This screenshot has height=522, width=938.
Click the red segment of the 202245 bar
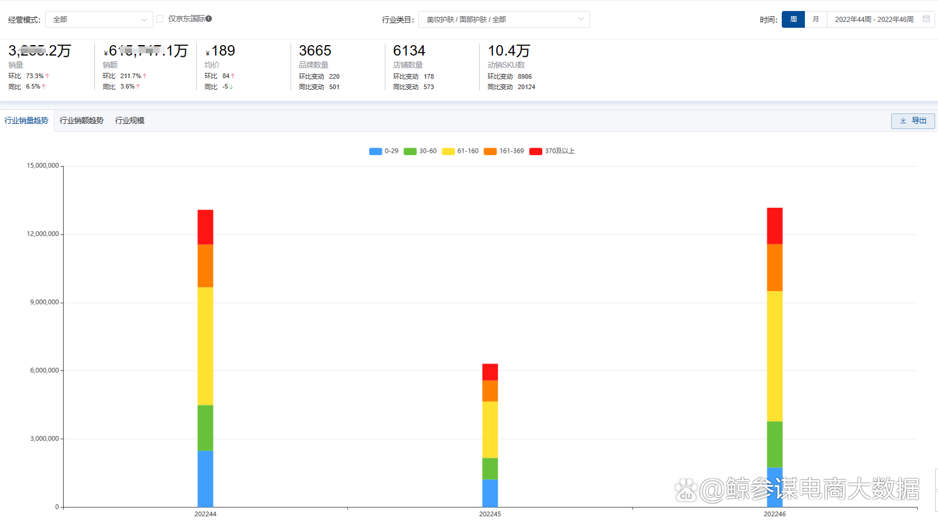[490, 372]
